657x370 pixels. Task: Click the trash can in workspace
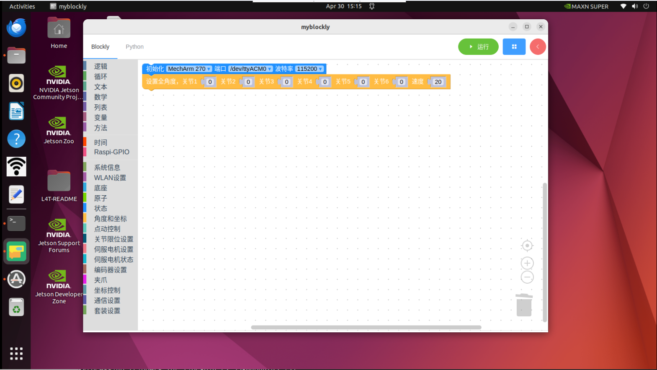coord(524,305)
